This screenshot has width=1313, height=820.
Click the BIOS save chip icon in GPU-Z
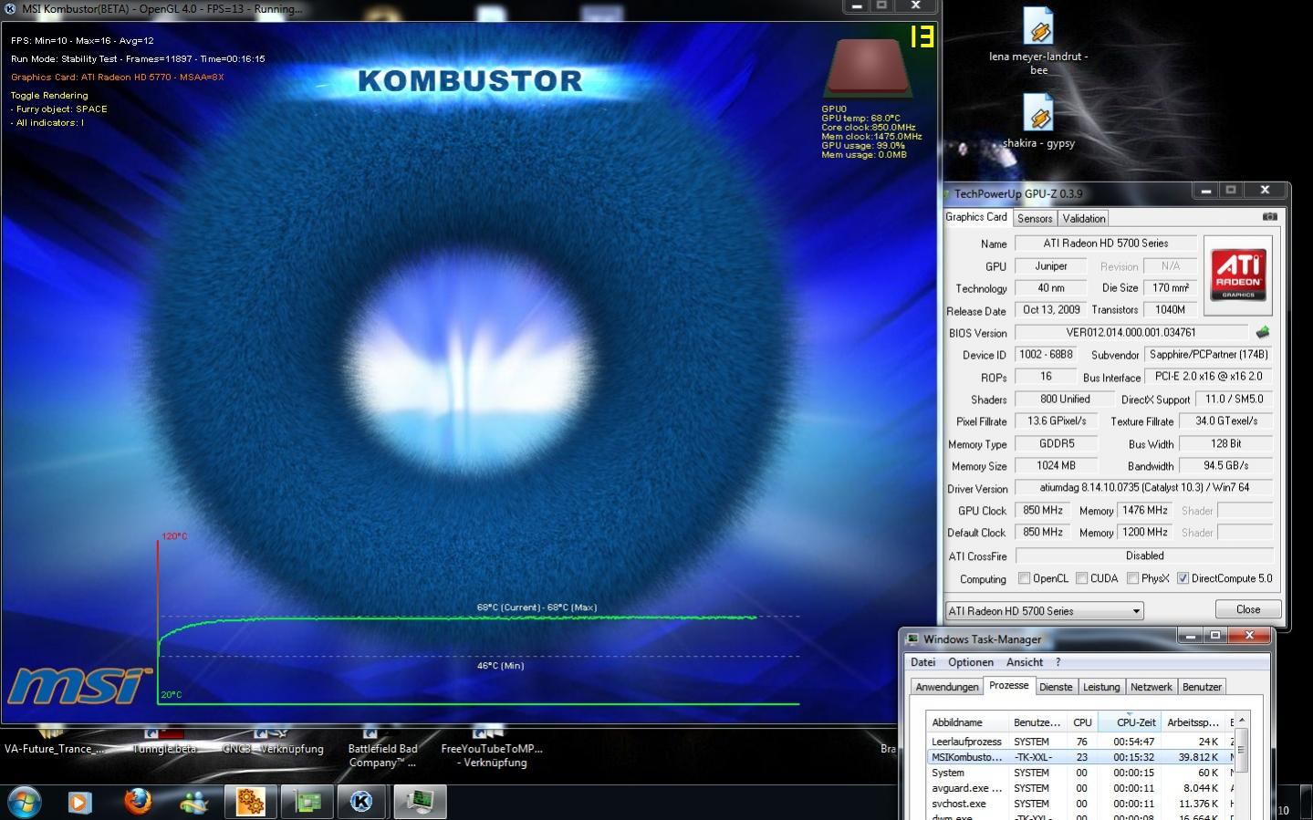click(1263, 333)
